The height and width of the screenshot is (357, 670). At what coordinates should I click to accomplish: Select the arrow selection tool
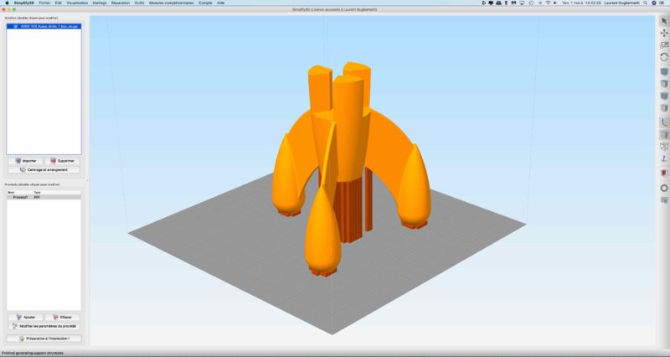(664, 18)
